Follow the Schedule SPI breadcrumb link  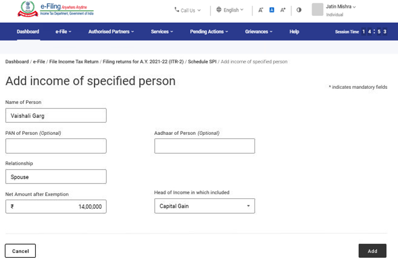[202, 62]
